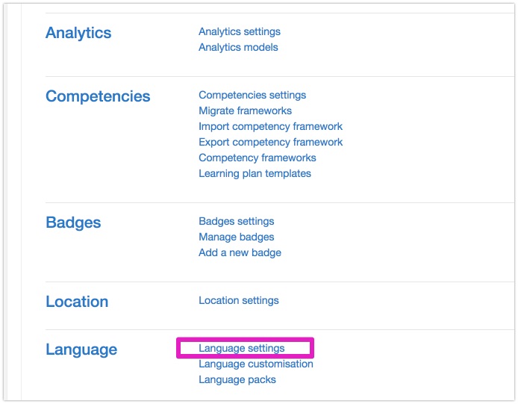Select Export competency framework
Image resolution: width=518 pixels, height=404 pixels.
(x=270, y=142)
